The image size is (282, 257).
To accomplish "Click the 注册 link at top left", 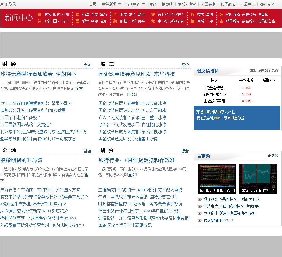I will click(x=4, y=4).
